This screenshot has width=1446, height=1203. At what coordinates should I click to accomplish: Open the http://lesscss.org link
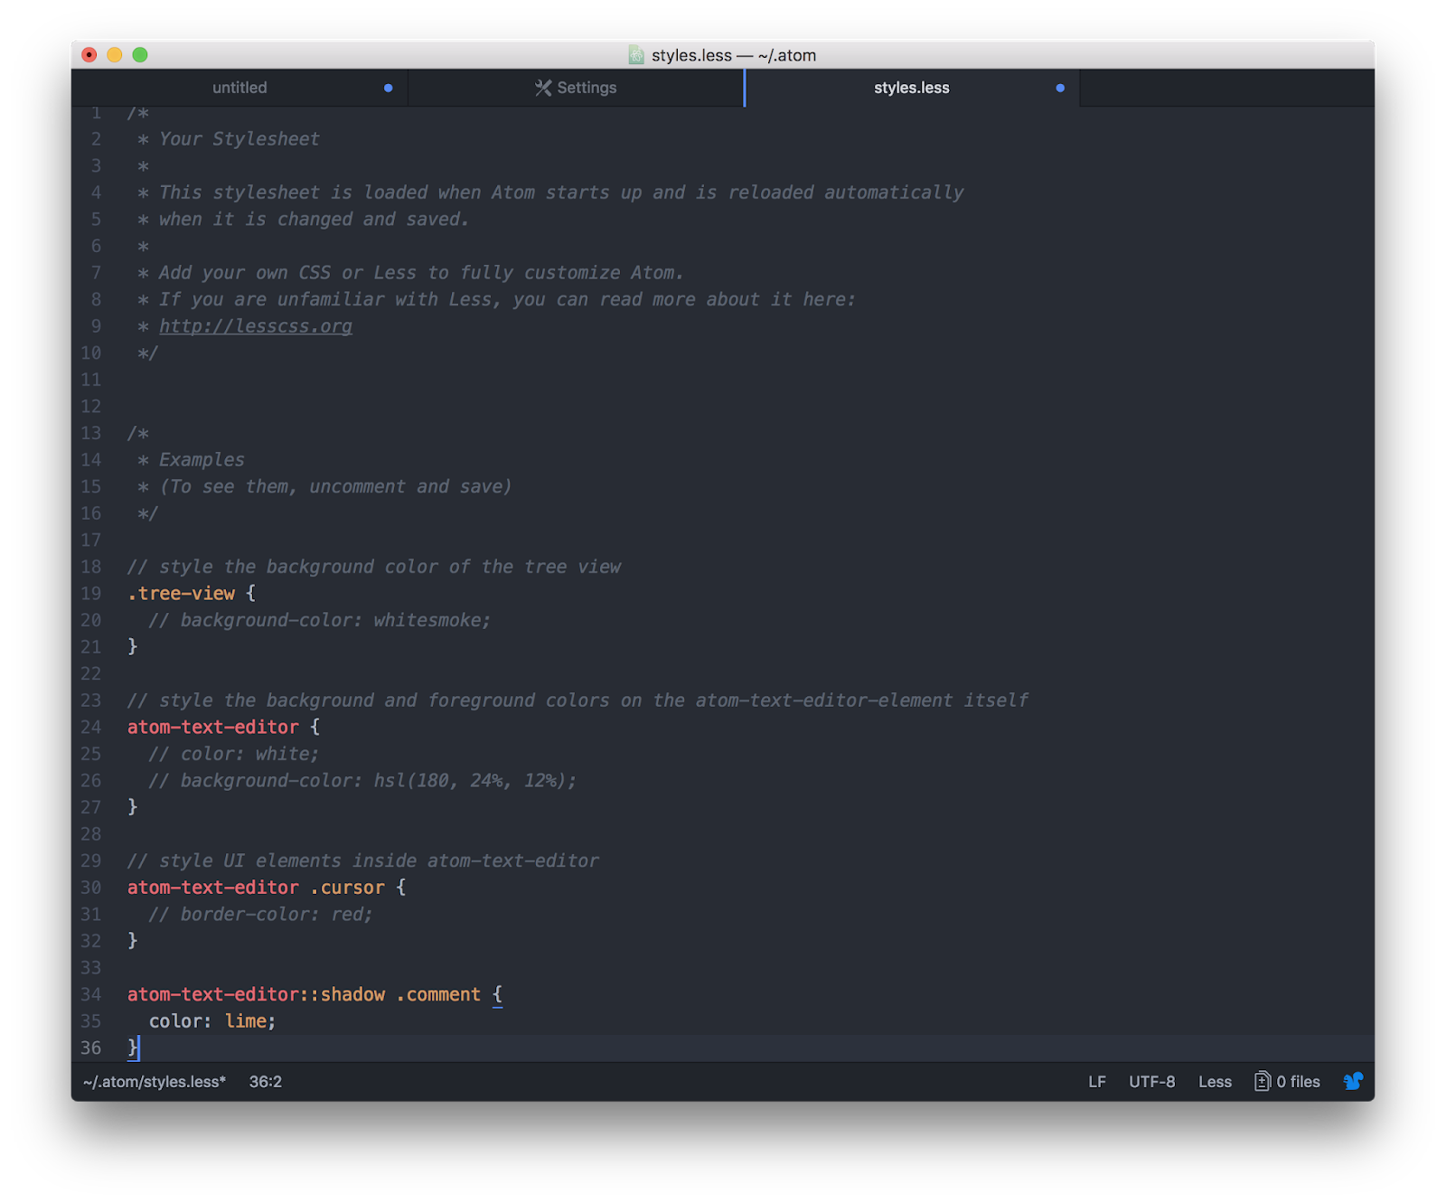pyautogui.click(x=256, y=326)
